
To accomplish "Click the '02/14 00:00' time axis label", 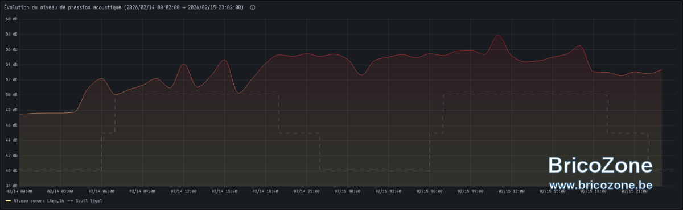I will coord(19,191).
